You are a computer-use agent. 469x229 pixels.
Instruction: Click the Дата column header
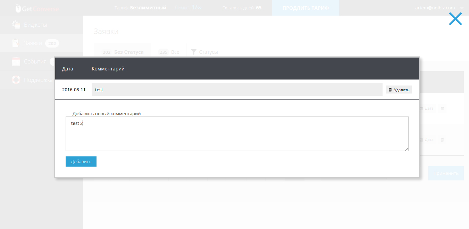click(x=68, y=69)
